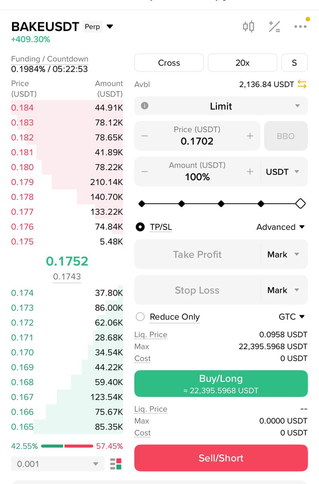Decrease price with the minus icon
This screenshot has width=319, height=484.
click(145, 136)
